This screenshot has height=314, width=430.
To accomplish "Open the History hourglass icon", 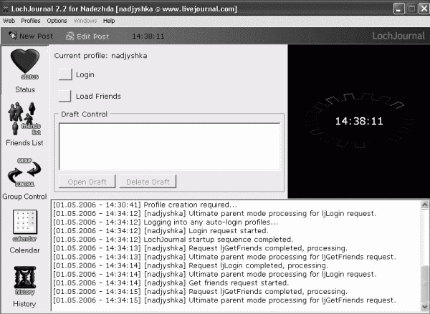I will (24, 280).
